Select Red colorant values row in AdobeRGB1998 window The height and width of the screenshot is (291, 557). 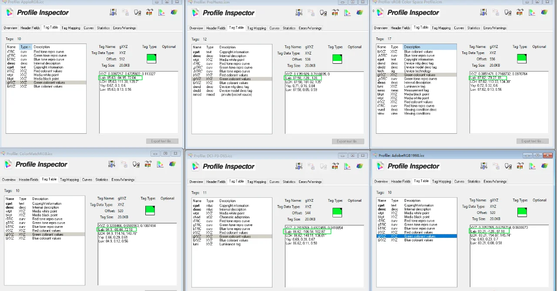click(416, 232)
